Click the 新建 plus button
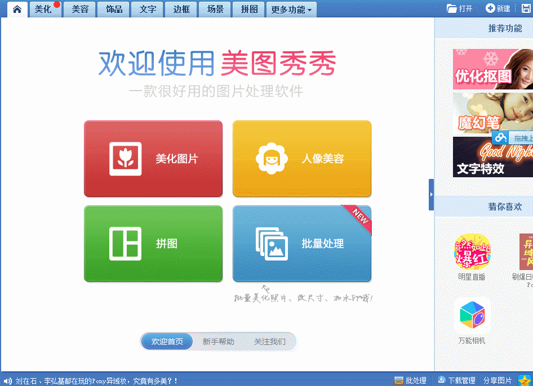Image resolution: width=533 pixels, height=386 pixels. tap(498, 8)
